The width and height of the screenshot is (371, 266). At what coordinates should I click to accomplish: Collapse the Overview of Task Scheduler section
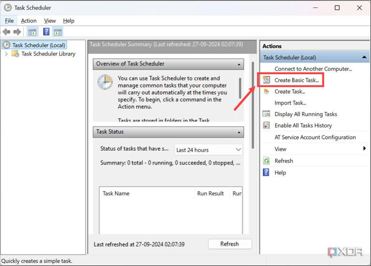(239, 64)
